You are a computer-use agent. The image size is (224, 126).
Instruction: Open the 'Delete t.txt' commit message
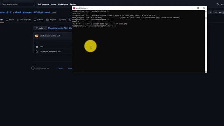pyautogui.click(x=55, y=36)
